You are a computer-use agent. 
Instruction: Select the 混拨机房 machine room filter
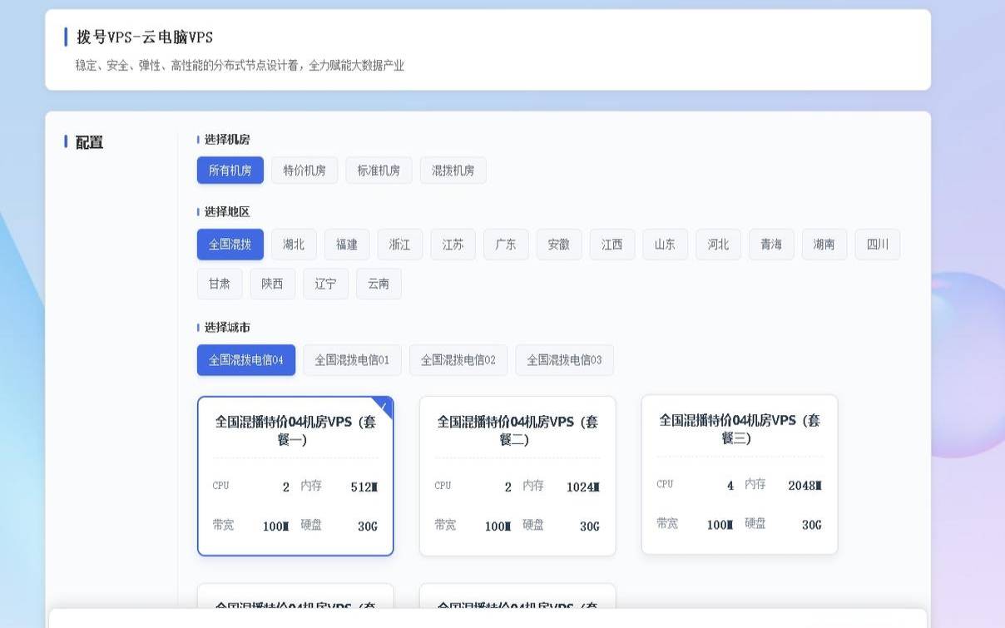(453, 170)
